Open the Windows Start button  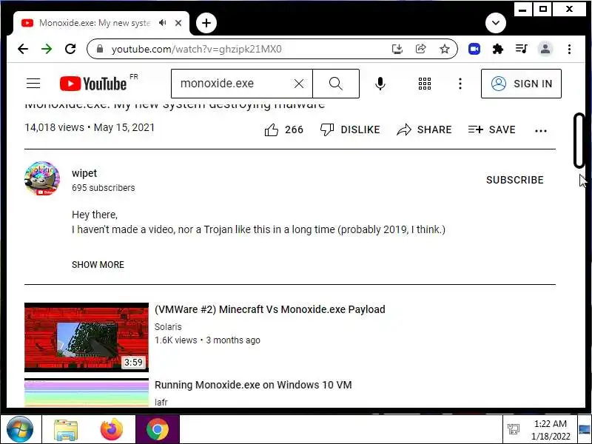pyautogui.click(x=19, y=429)
